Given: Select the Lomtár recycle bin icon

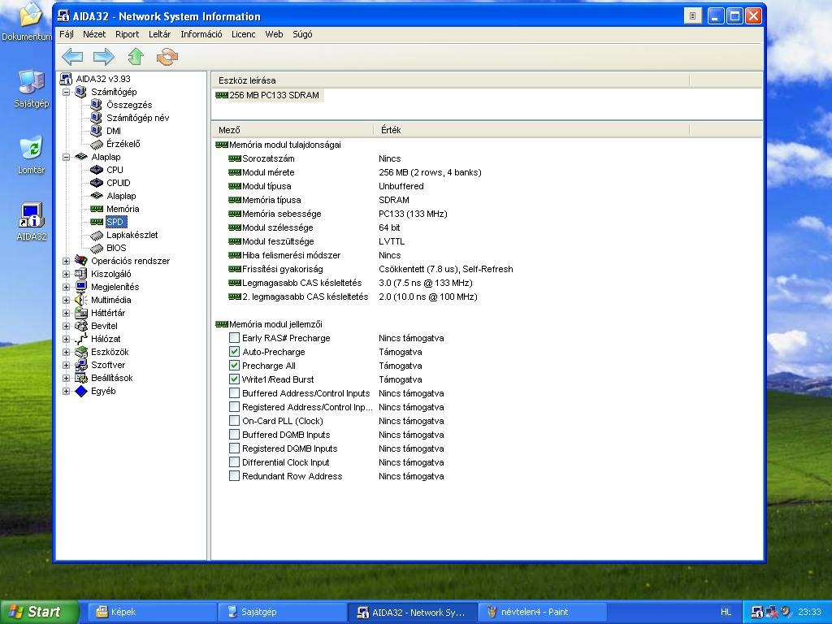Looking at the screenshot, I should (x=32, y=148).
